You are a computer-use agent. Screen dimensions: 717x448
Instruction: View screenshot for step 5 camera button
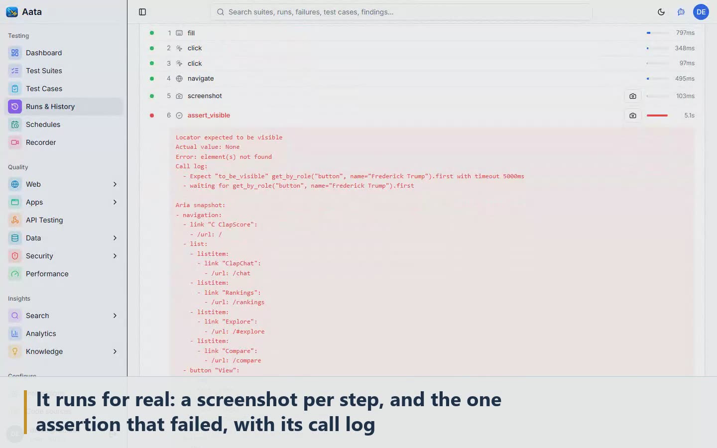[x=632, y=96]
